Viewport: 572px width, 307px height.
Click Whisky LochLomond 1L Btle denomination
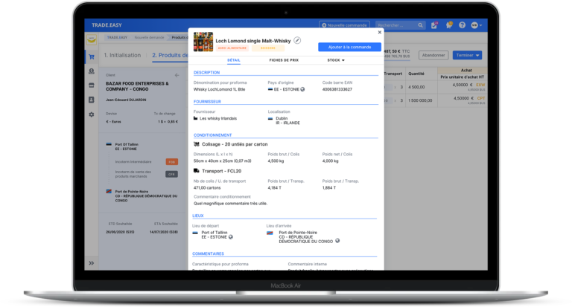[219, 89]
